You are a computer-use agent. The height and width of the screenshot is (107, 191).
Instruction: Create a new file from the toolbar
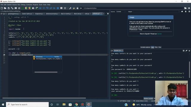[2, 8]
